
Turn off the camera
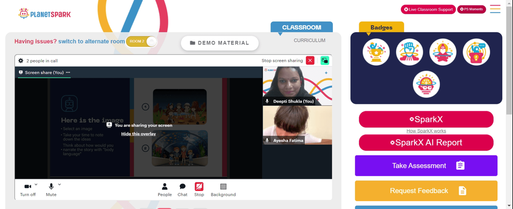pos(28,190)
